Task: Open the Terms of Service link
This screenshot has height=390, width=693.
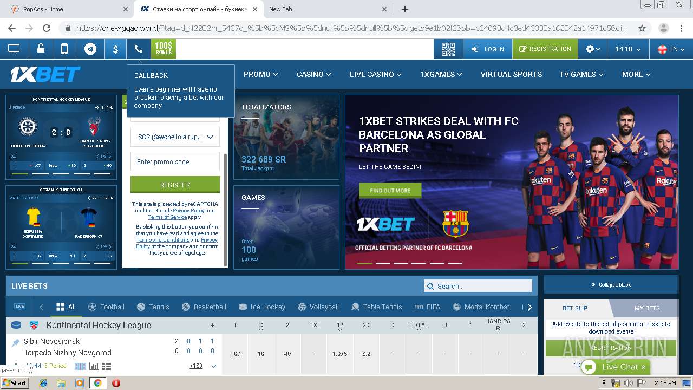Action: click(167, 217)
